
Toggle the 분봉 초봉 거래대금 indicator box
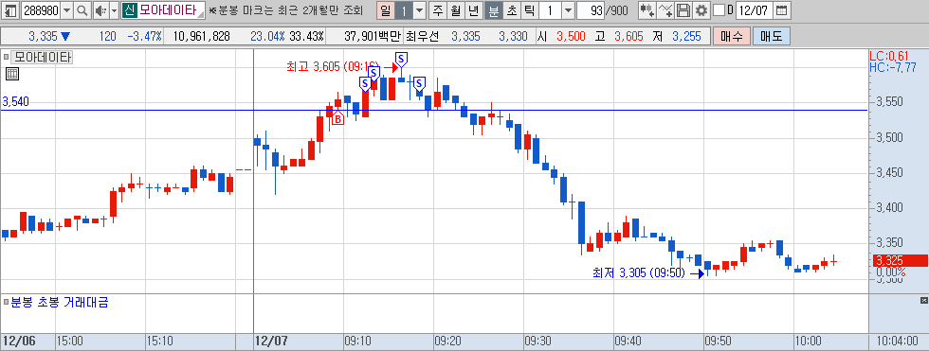point(7,303)
